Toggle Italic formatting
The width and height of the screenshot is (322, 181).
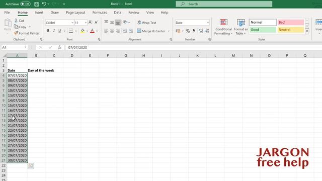pos(54,31)
